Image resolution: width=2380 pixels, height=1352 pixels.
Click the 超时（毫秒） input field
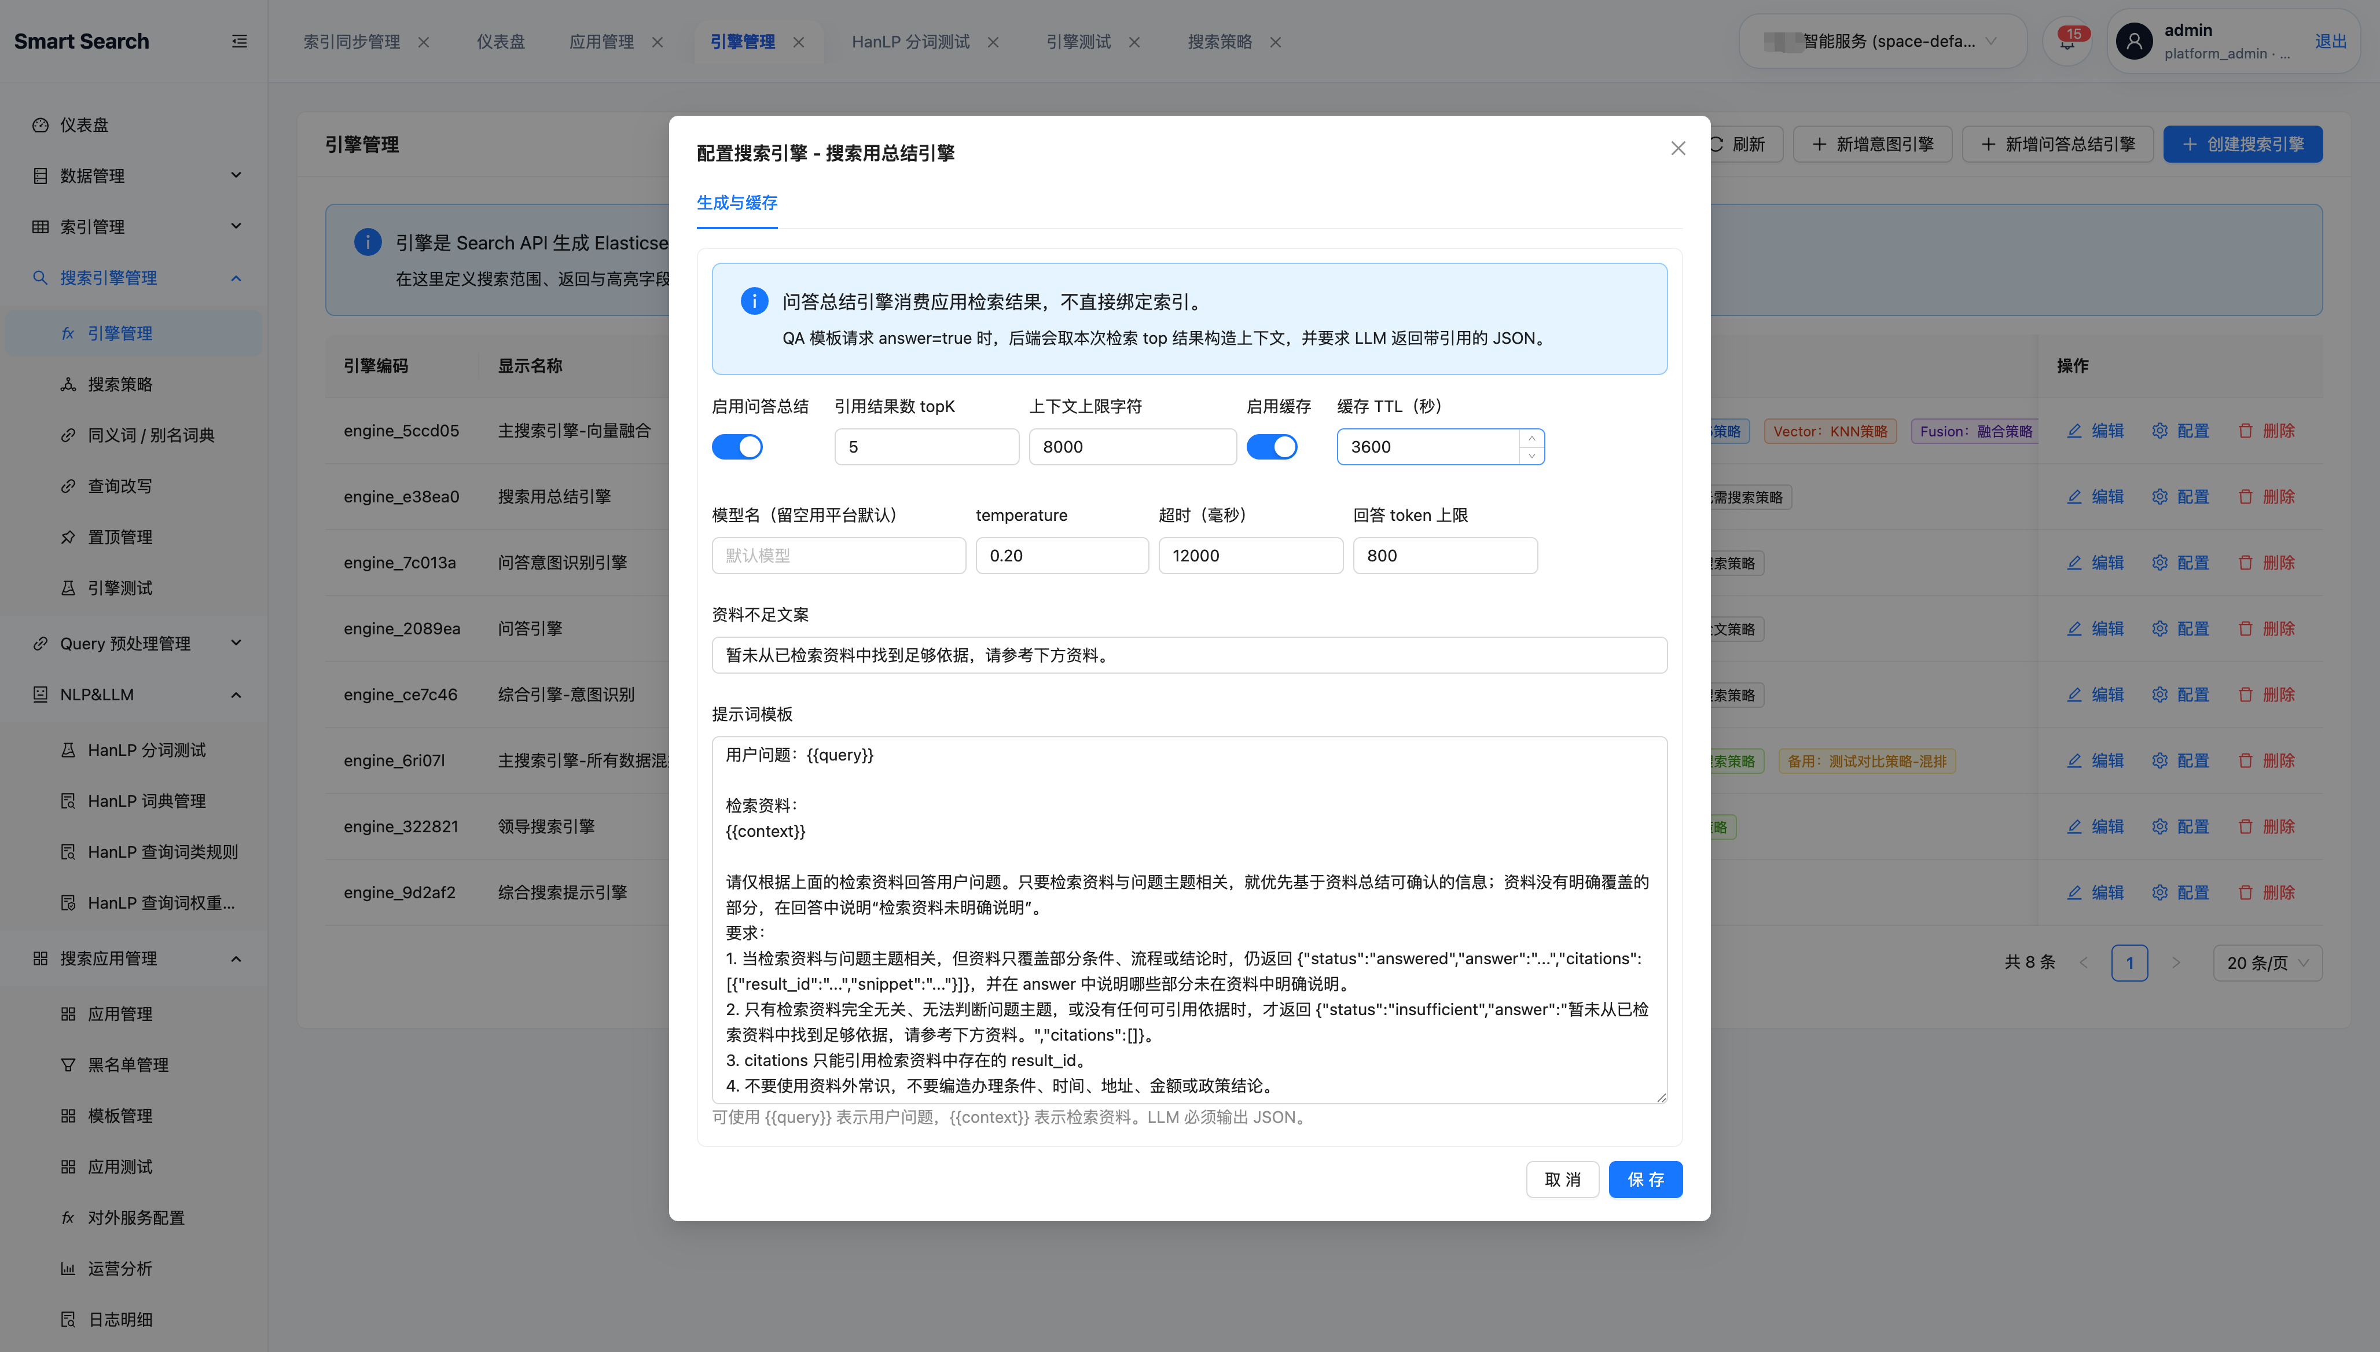point(1250,555)
